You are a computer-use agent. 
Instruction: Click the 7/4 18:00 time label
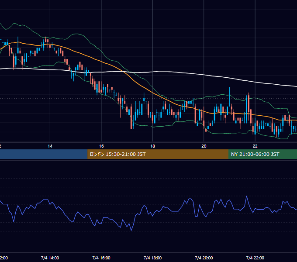153,258
